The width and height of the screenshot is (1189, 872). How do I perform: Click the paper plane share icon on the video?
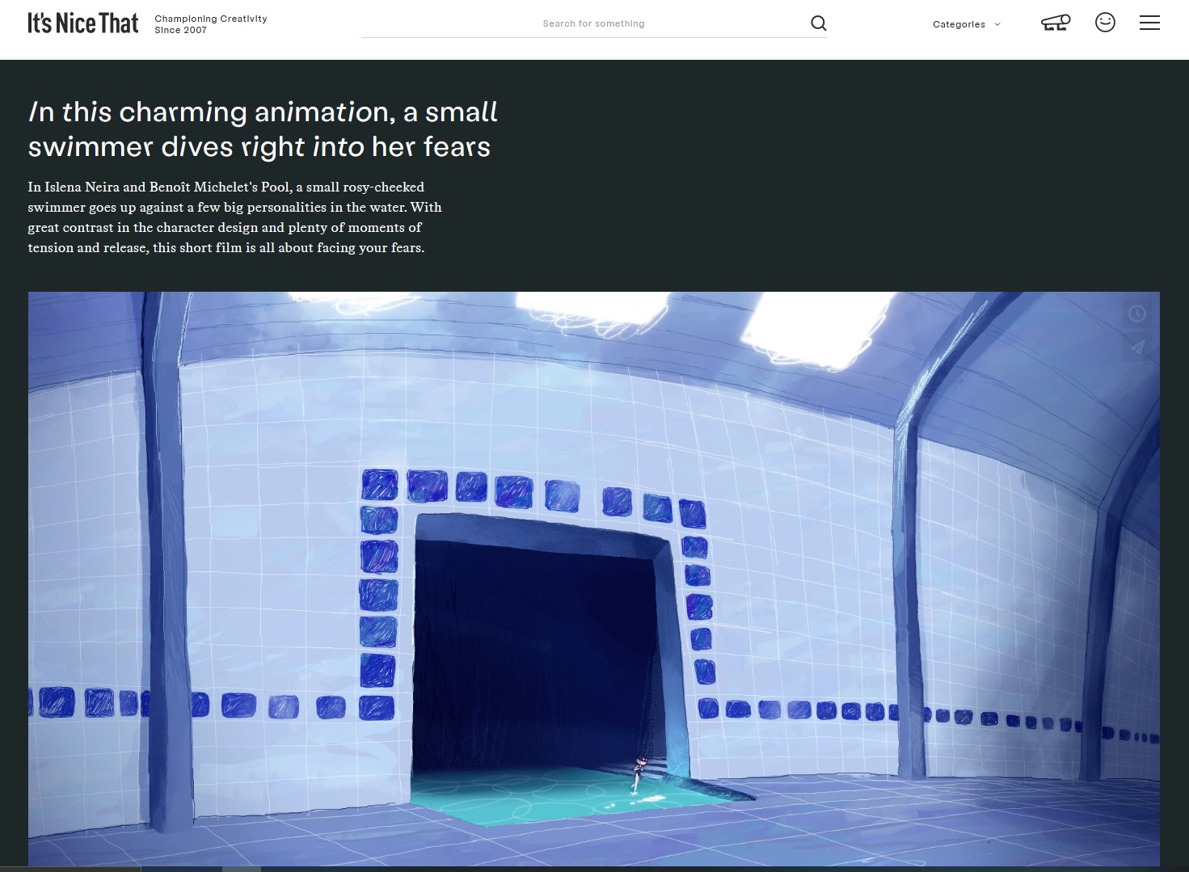(1137, 347)
